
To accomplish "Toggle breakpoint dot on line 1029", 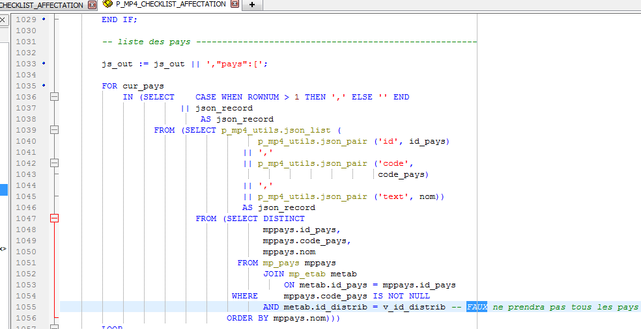I will point(44,20).
